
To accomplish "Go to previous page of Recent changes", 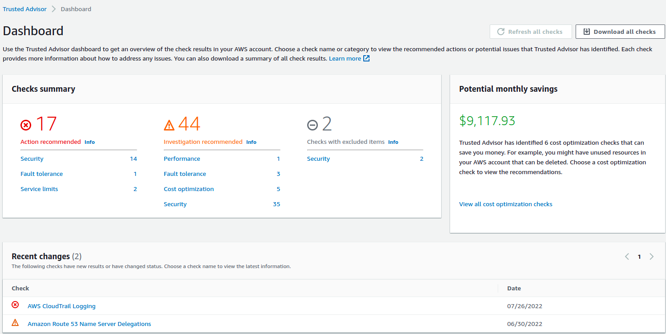I will 627,257.
